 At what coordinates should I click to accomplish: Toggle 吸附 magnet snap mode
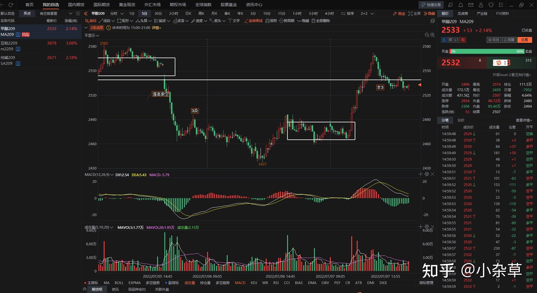coord(271,21)
